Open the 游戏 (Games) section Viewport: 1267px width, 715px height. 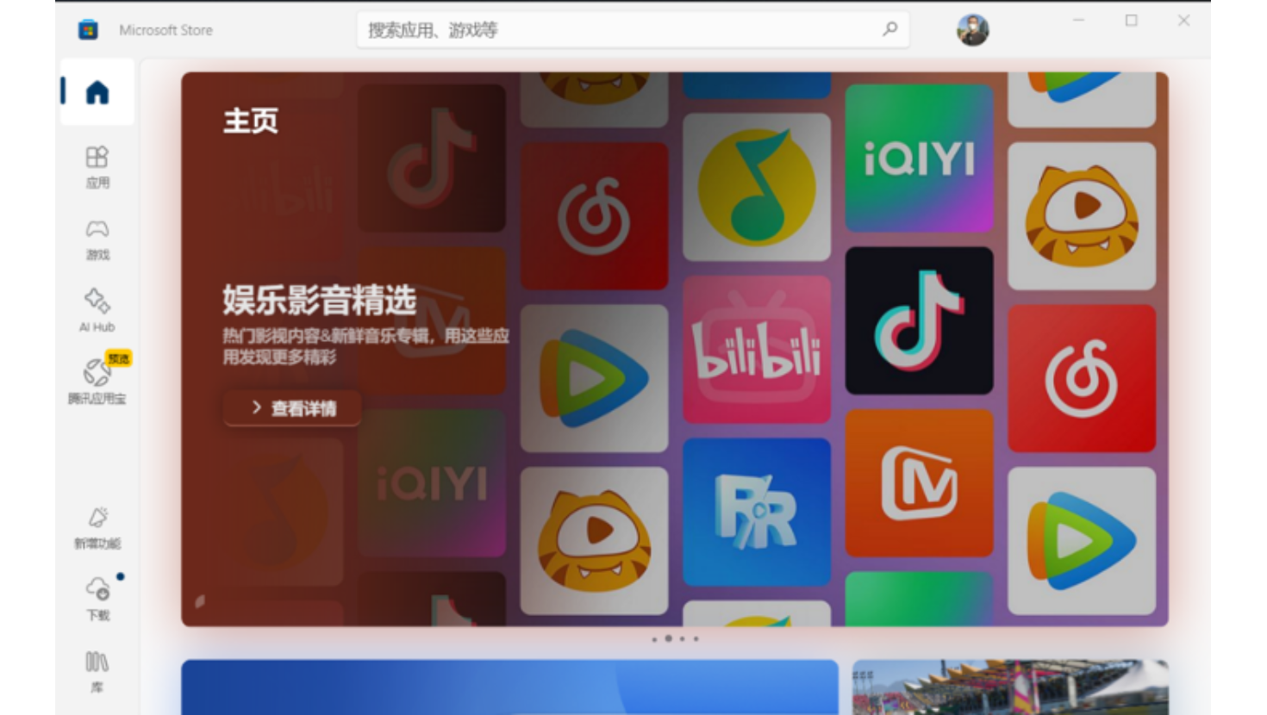[97, 239]
